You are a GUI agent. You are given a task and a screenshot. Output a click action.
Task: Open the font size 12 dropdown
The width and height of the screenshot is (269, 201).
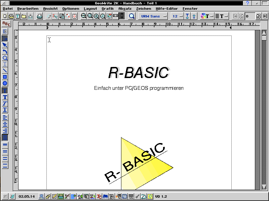click(177, 16)
